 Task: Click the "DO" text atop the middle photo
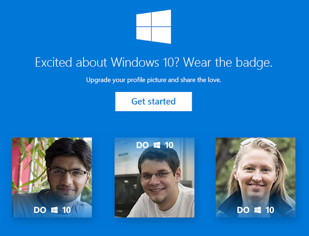click(142, 145)
